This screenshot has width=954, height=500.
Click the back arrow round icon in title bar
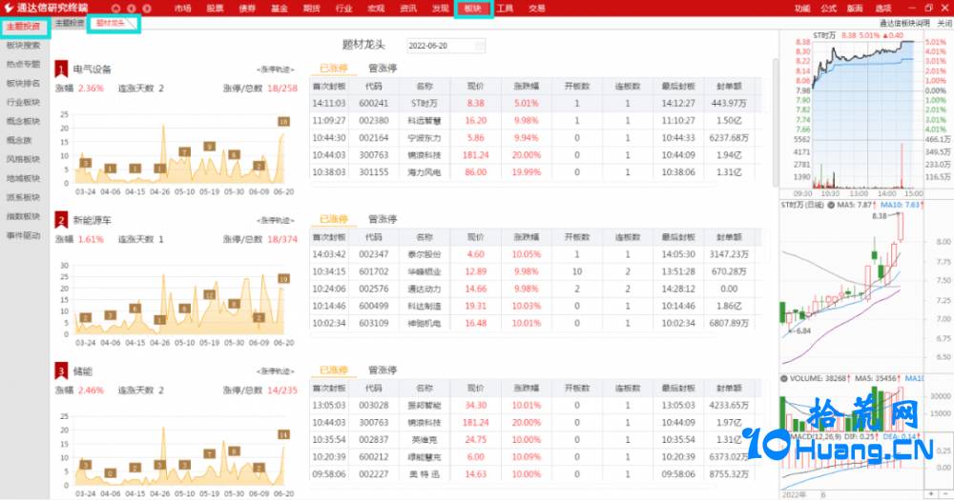(132, 9)
